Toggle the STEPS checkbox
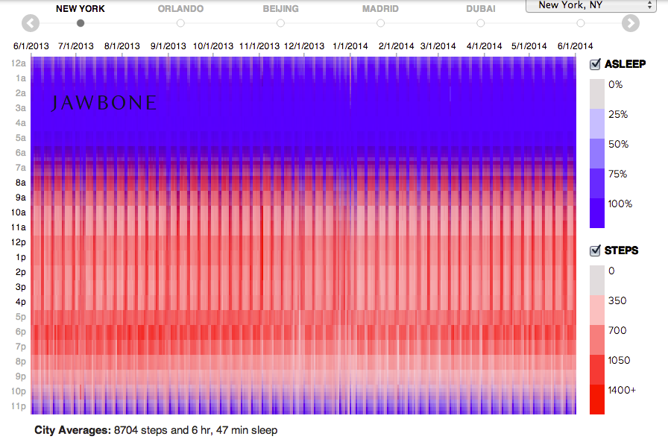The image size is (668, 445). (x=595, y=250)
